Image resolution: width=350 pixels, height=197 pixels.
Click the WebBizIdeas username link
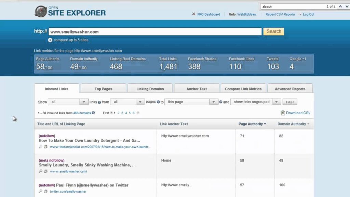click(246, 14)
